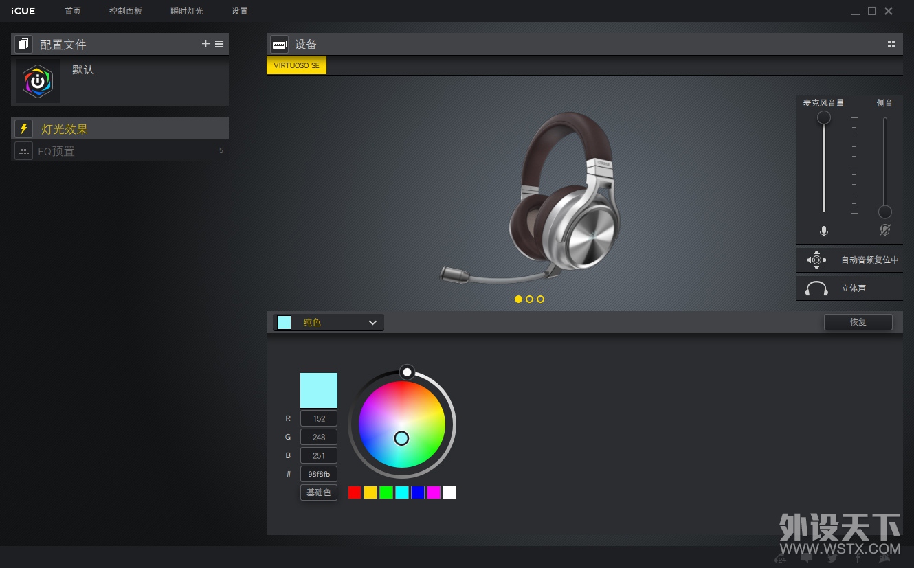Switch to the VIRTUOSO SE device tab
Image resolution: width=914 pixels, height=568 pixels.
(296, 66)
